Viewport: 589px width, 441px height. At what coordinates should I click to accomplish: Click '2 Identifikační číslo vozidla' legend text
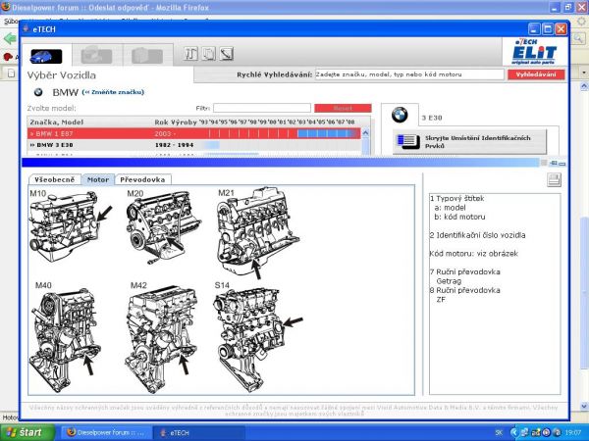tap(478, 235)
